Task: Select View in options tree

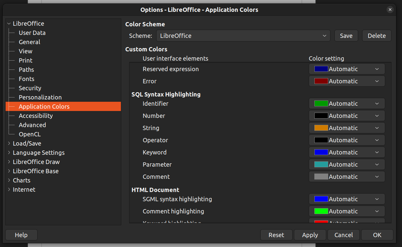Action: pyautogui.click(x=25, y=51)
